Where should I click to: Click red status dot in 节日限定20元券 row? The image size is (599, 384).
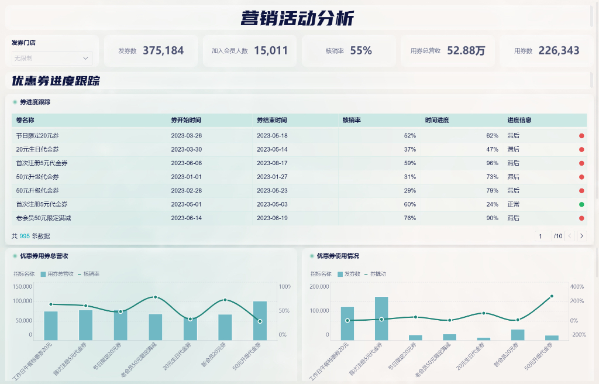tap(581, 136)
